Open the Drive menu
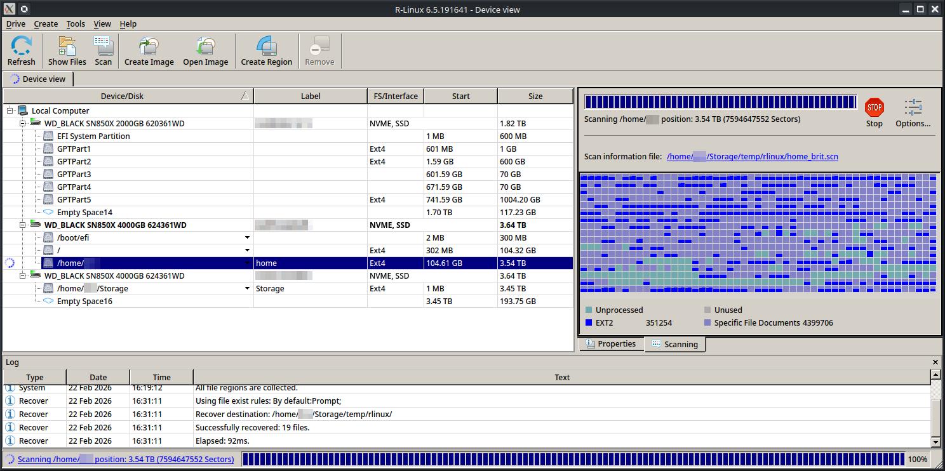 pyautogui.click(x=16, y=23)
